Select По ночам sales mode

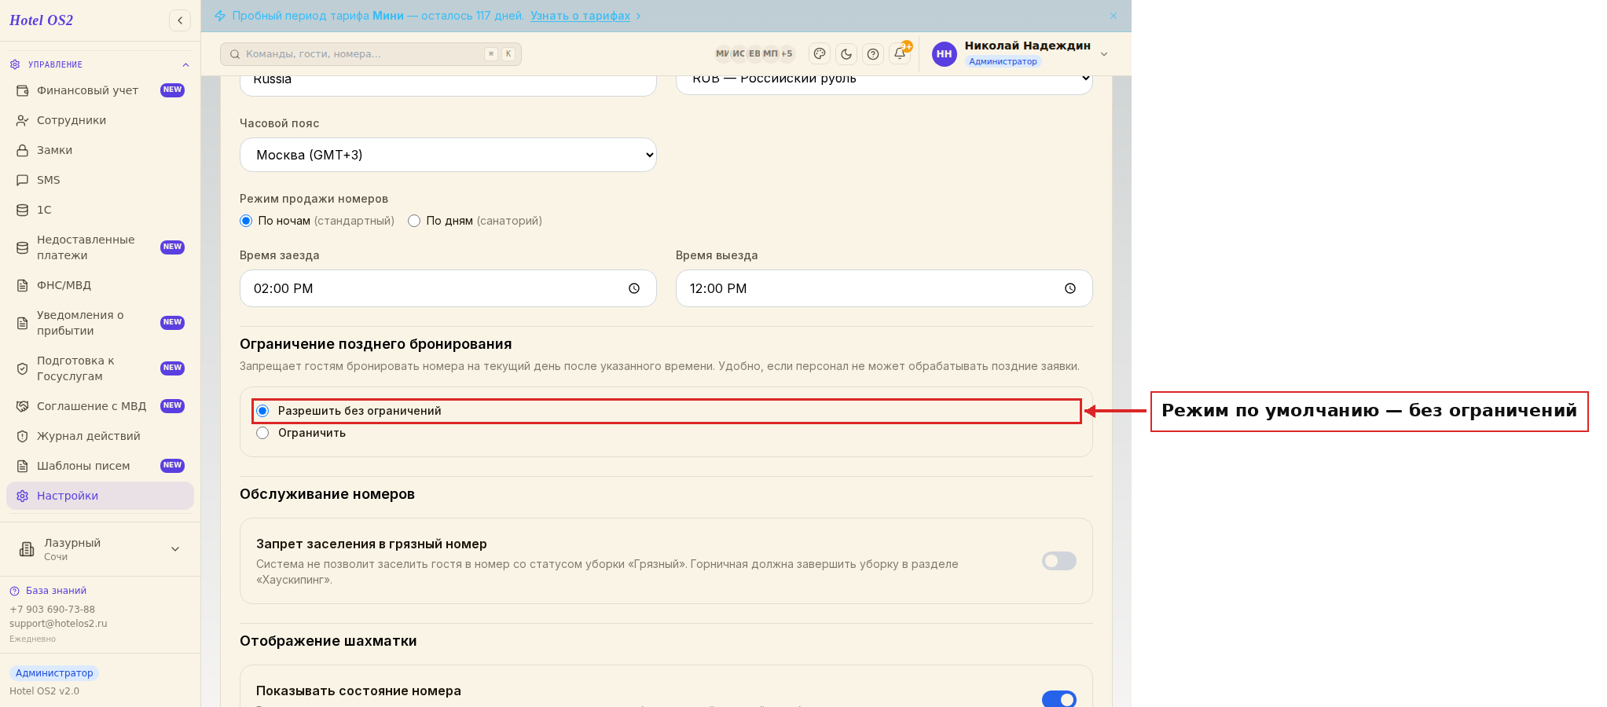point(246,221)
